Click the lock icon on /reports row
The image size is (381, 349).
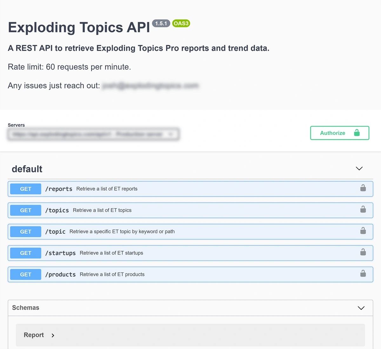tap(363, 188)
